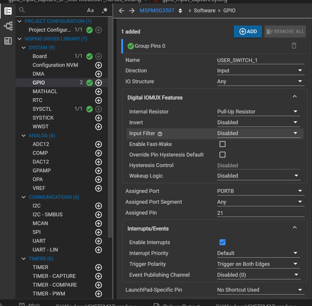
Task: Collapse the Digital IOMUX Features section
Action: (x=295, y=96)
